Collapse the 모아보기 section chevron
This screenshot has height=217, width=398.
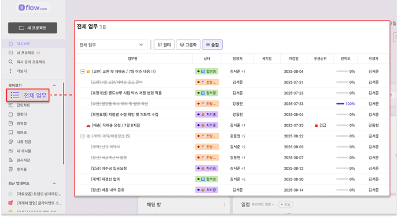point(54,85)
